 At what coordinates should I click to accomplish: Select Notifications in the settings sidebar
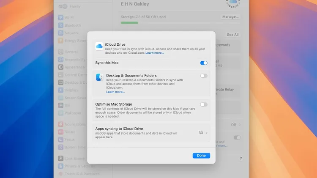(72, 124)
